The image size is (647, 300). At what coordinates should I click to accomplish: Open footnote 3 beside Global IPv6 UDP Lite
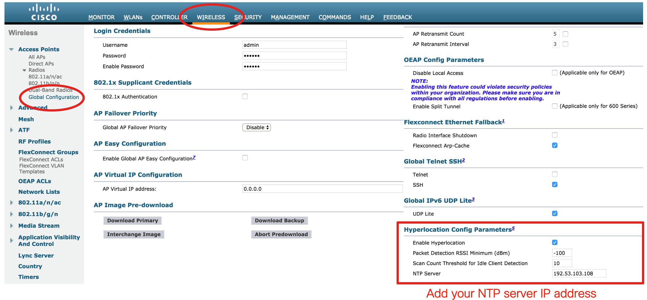tap(473, 199)
